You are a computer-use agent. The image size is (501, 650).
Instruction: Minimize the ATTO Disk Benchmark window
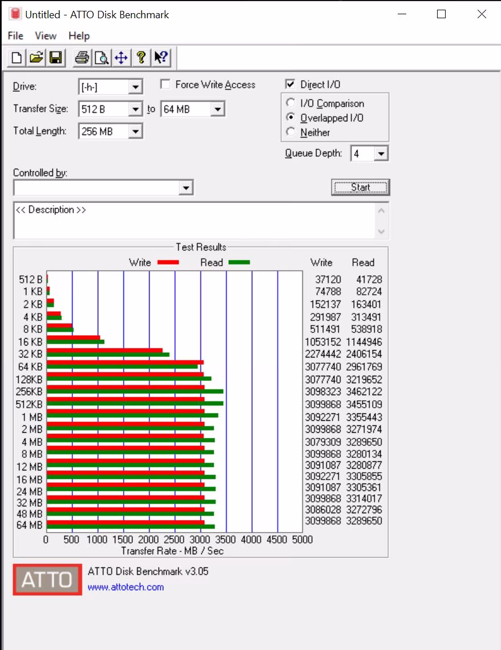(402, 14)
